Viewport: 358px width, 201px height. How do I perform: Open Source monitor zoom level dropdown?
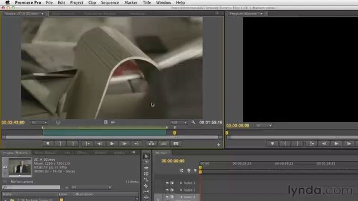point(39,122)
